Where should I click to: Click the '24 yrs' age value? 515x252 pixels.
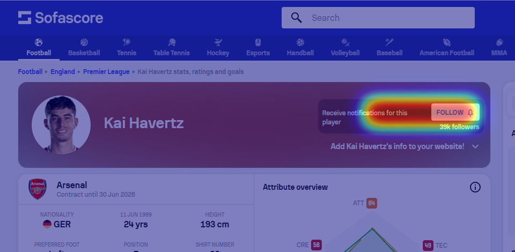pyautogui.click(x=136, y=225)
